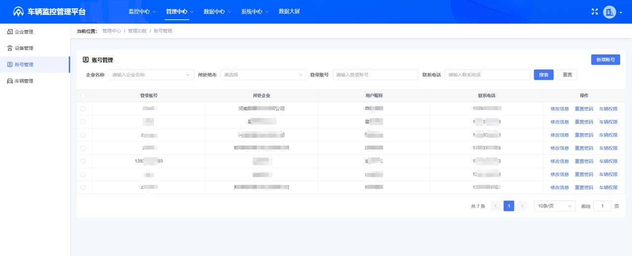Screen dimensions: 632x256
Task: Expand the 管理中心 dropdown menu
Action: coord(180,11)
